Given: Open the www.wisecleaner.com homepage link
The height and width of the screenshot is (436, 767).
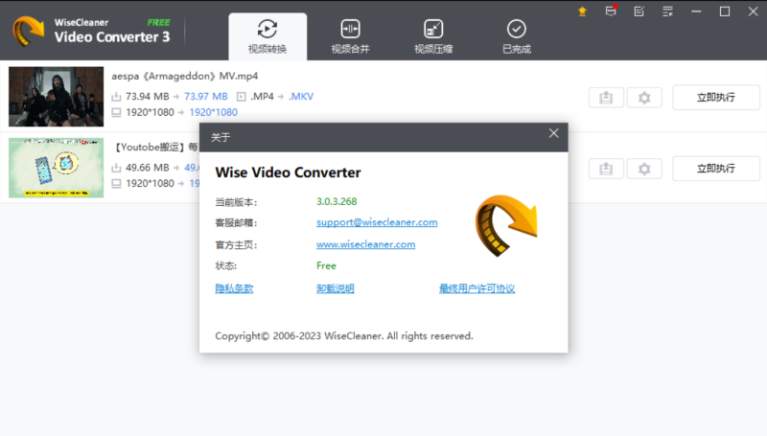Looking at the screenshot, I should [366, 244].
